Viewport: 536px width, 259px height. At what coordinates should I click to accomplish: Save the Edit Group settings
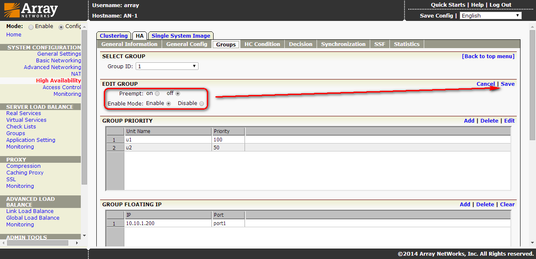point(508,84)
